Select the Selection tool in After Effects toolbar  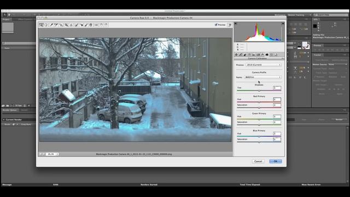point(4,15)
